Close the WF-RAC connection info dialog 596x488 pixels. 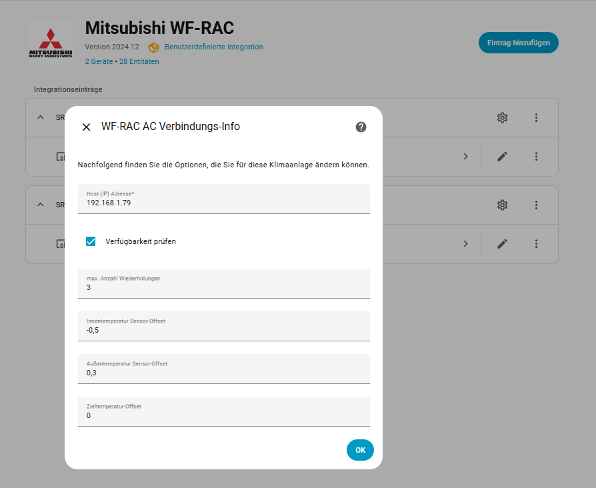pyautogui.click(x=86, y=127)
